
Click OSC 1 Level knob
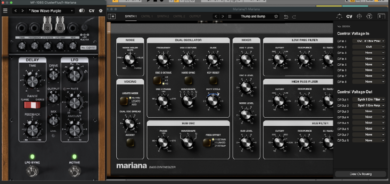[x=246, y=59]
